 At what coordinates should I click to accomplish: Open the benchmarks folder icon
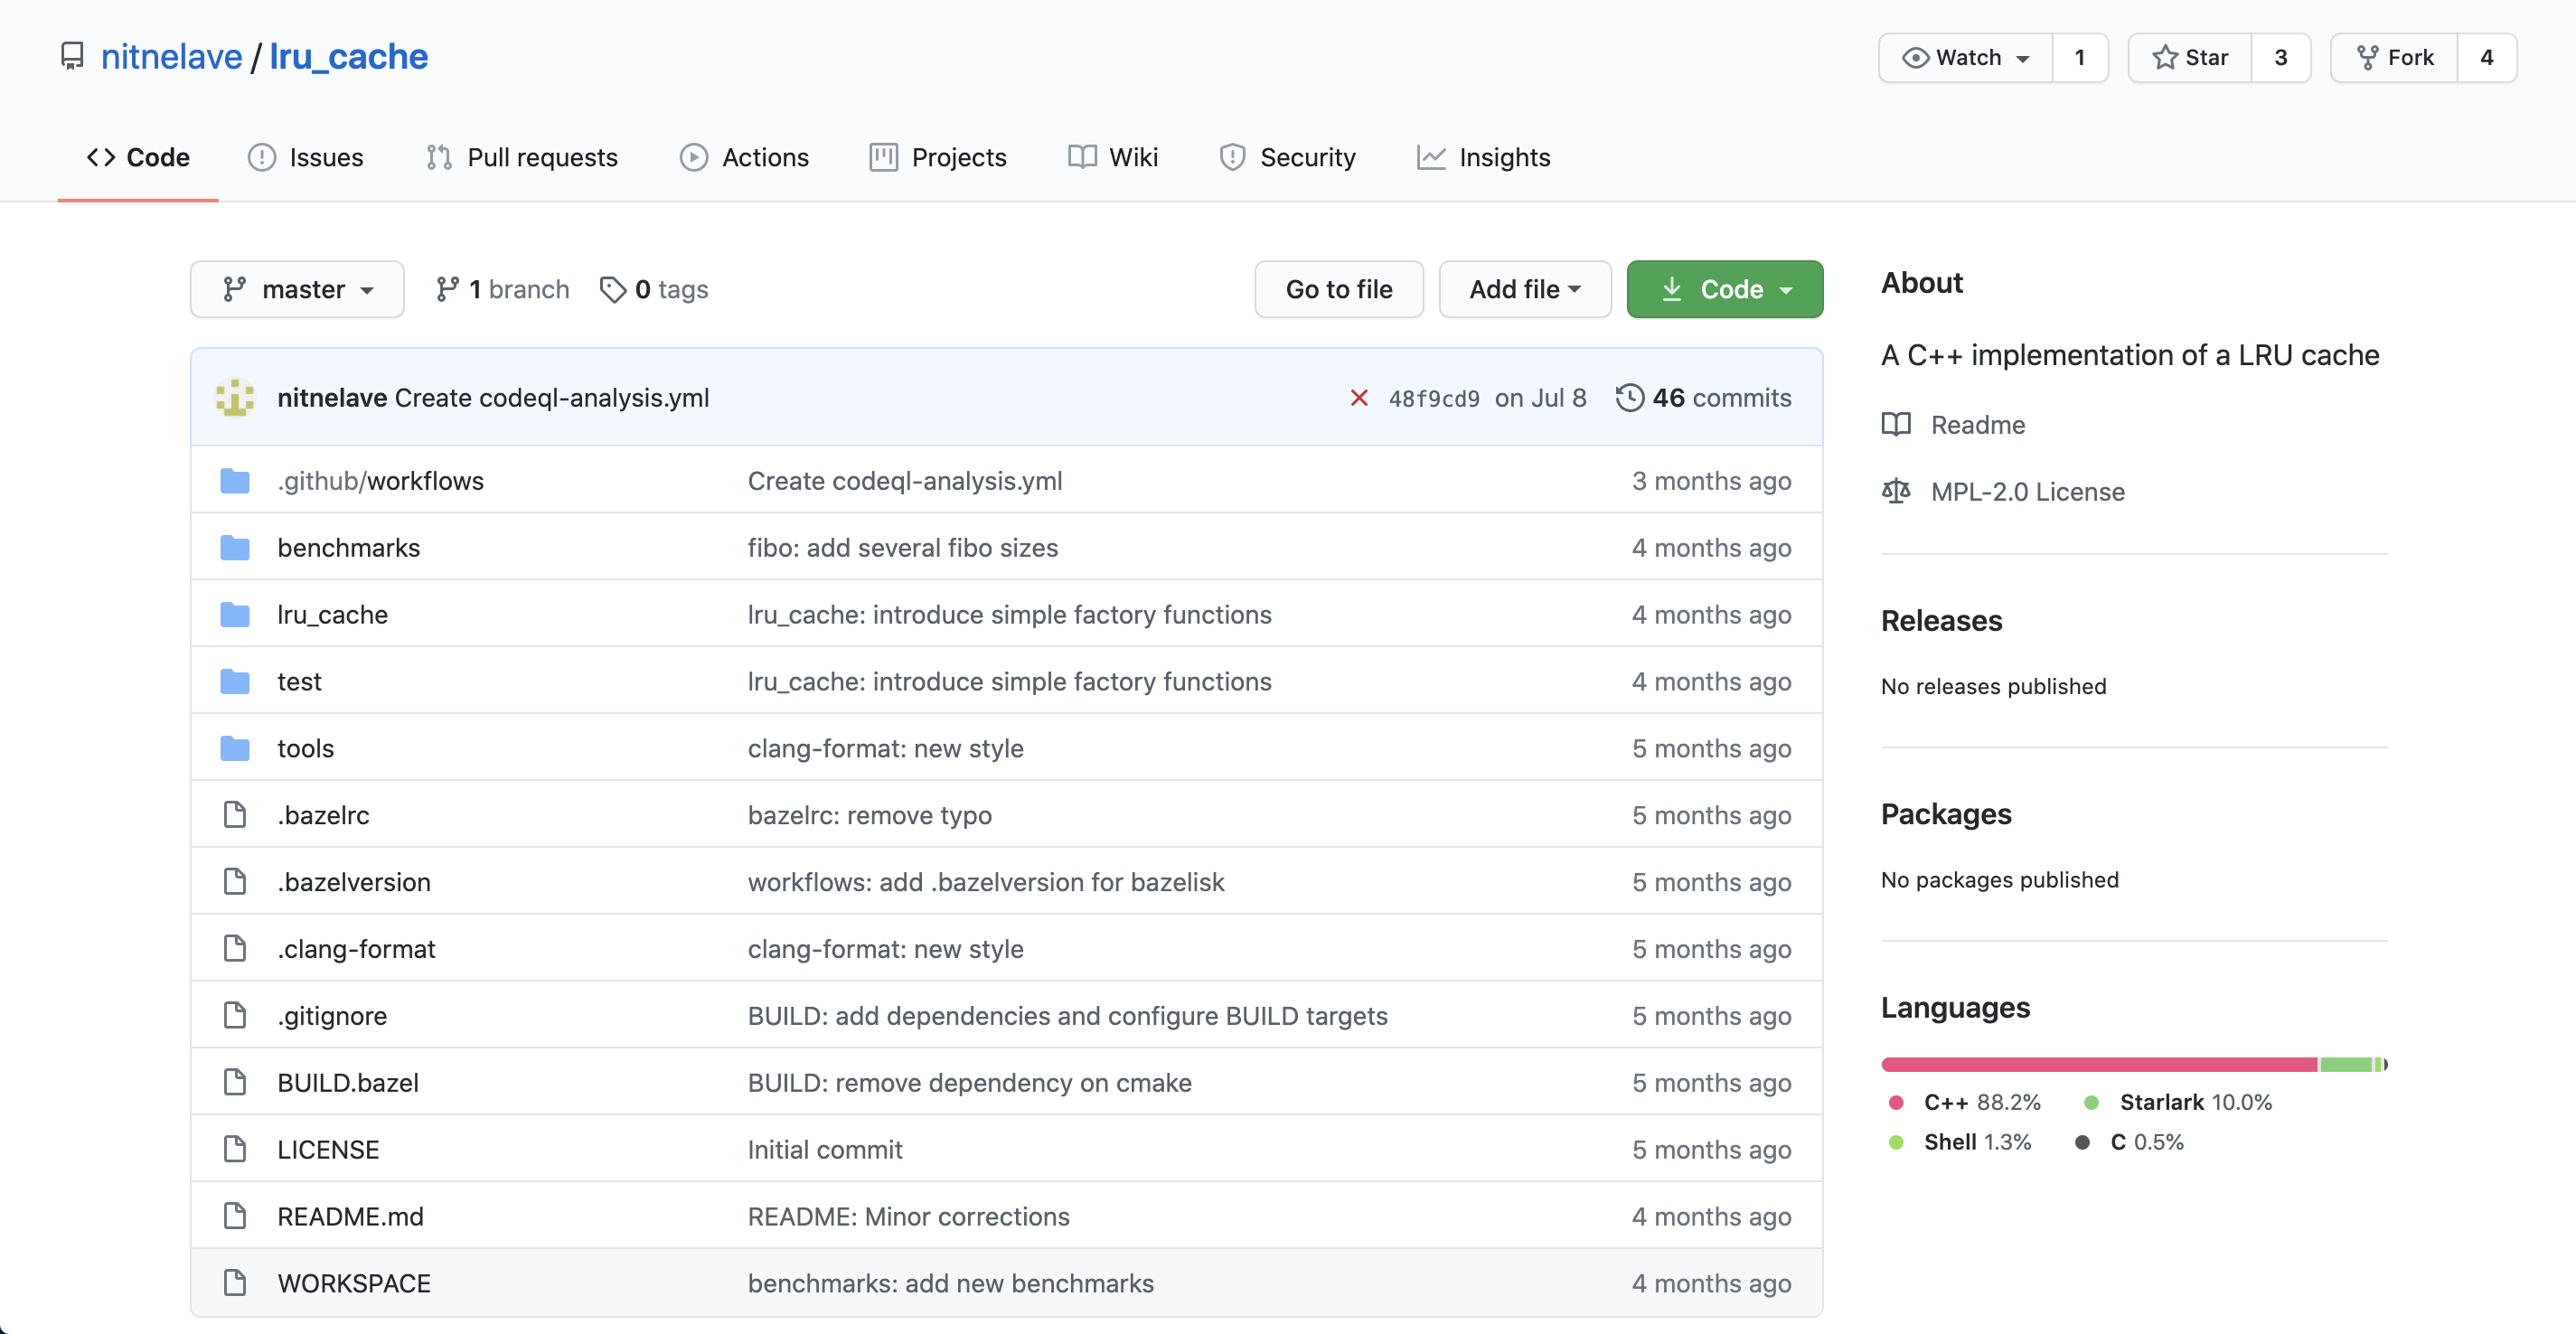[235, 548]
